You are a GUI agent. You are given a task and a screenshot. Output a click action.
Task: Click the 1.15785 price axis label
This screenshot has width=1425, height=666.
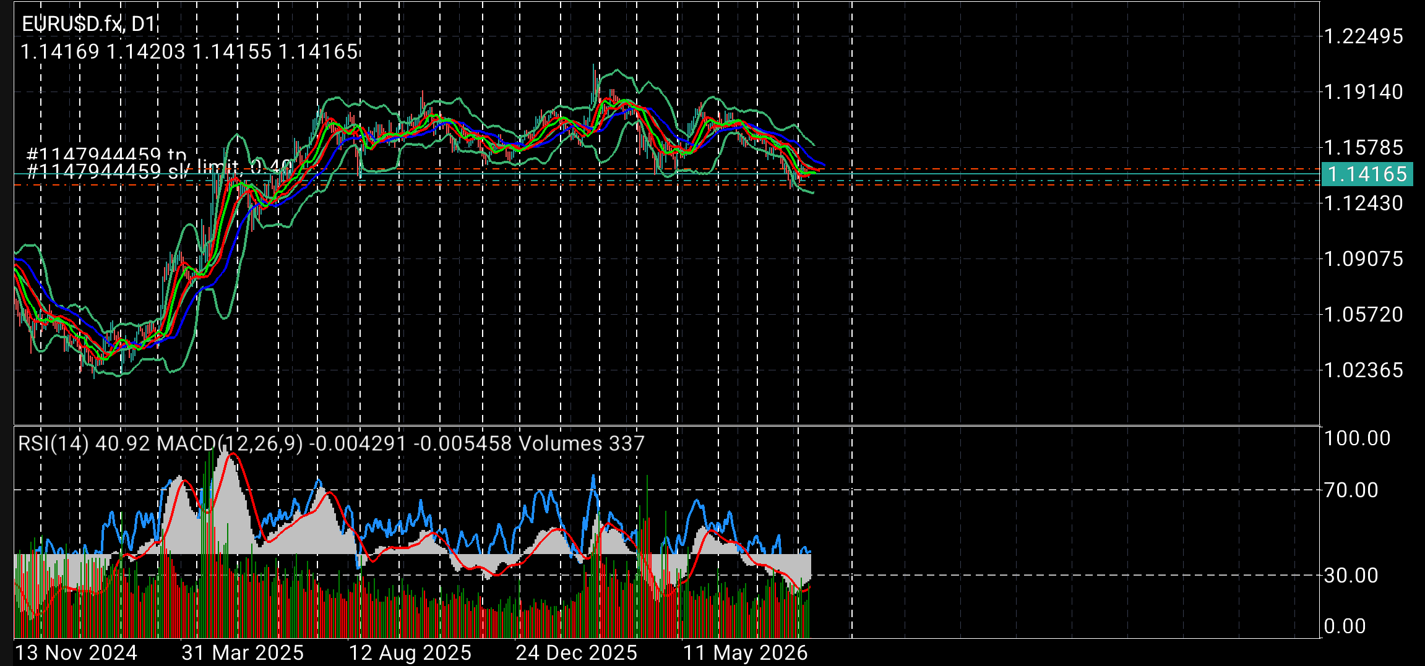click(1364, 148)
